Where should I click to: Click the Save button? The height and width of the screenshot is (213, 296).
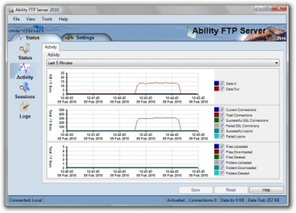(195, 190)
